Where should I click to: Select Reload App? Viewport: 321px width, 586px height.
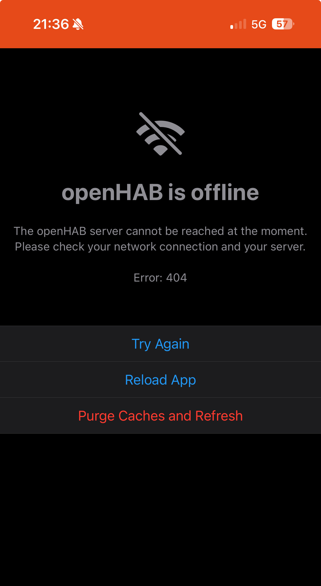[x=160, y=380]
